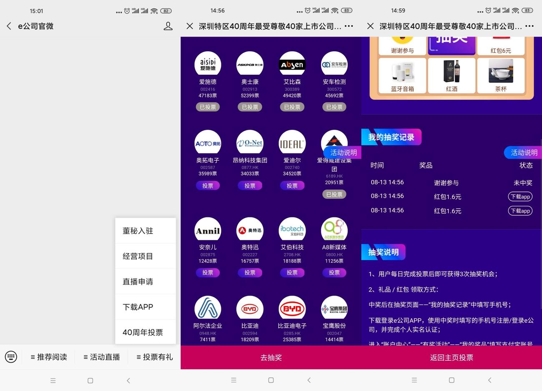Tap 返回主页投票 to return voting
Image resolution: width=542 pixels, height=391 pixels.
pos(451,357)
